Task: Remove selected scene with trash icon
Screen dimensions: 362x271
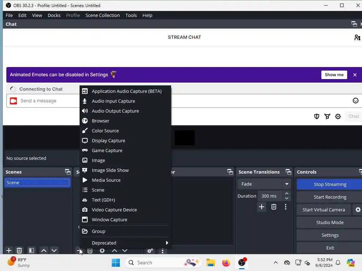Action: (x=19, y=251)
